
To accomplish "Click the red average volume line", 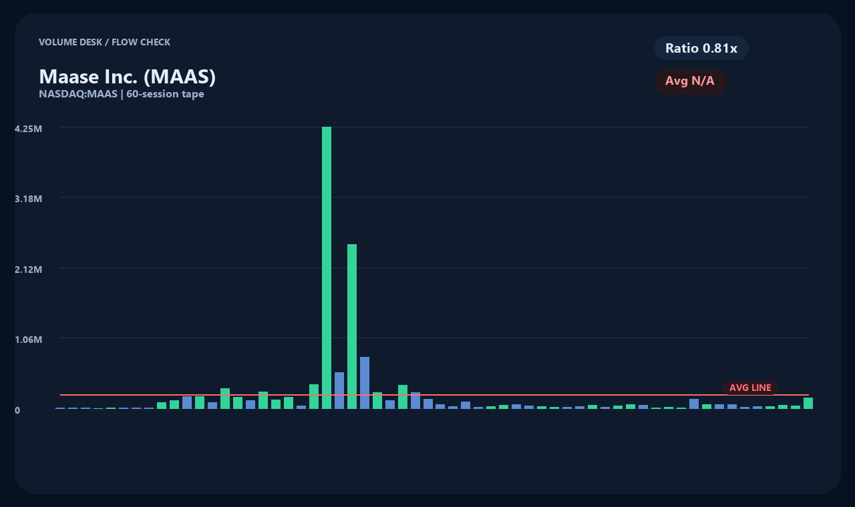I will 434,395.
